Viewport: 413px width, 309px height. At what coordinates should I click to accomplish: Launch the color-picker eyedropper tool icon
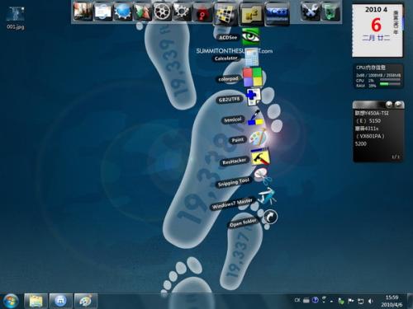(x=255, y=118)
